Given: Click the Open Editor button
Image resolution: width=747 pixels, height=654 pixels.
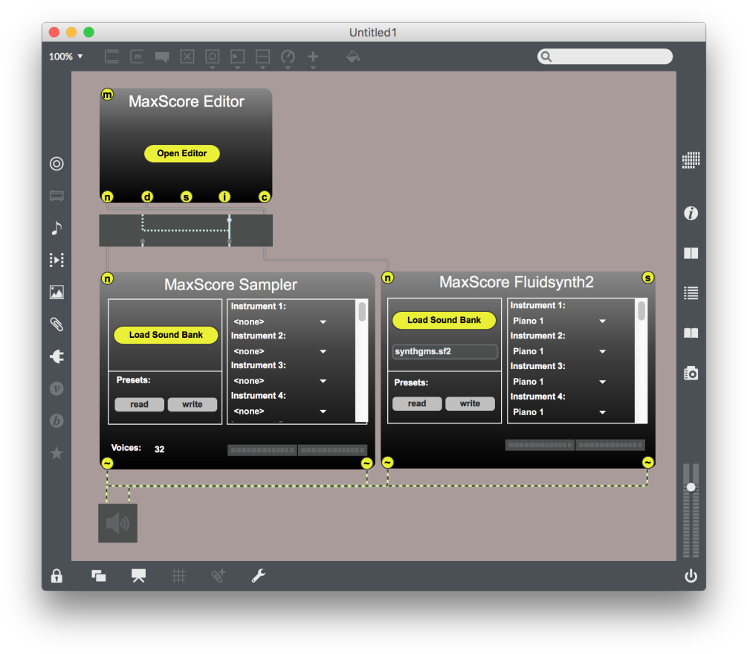Looking at the screenshot, I should point(181,153).
